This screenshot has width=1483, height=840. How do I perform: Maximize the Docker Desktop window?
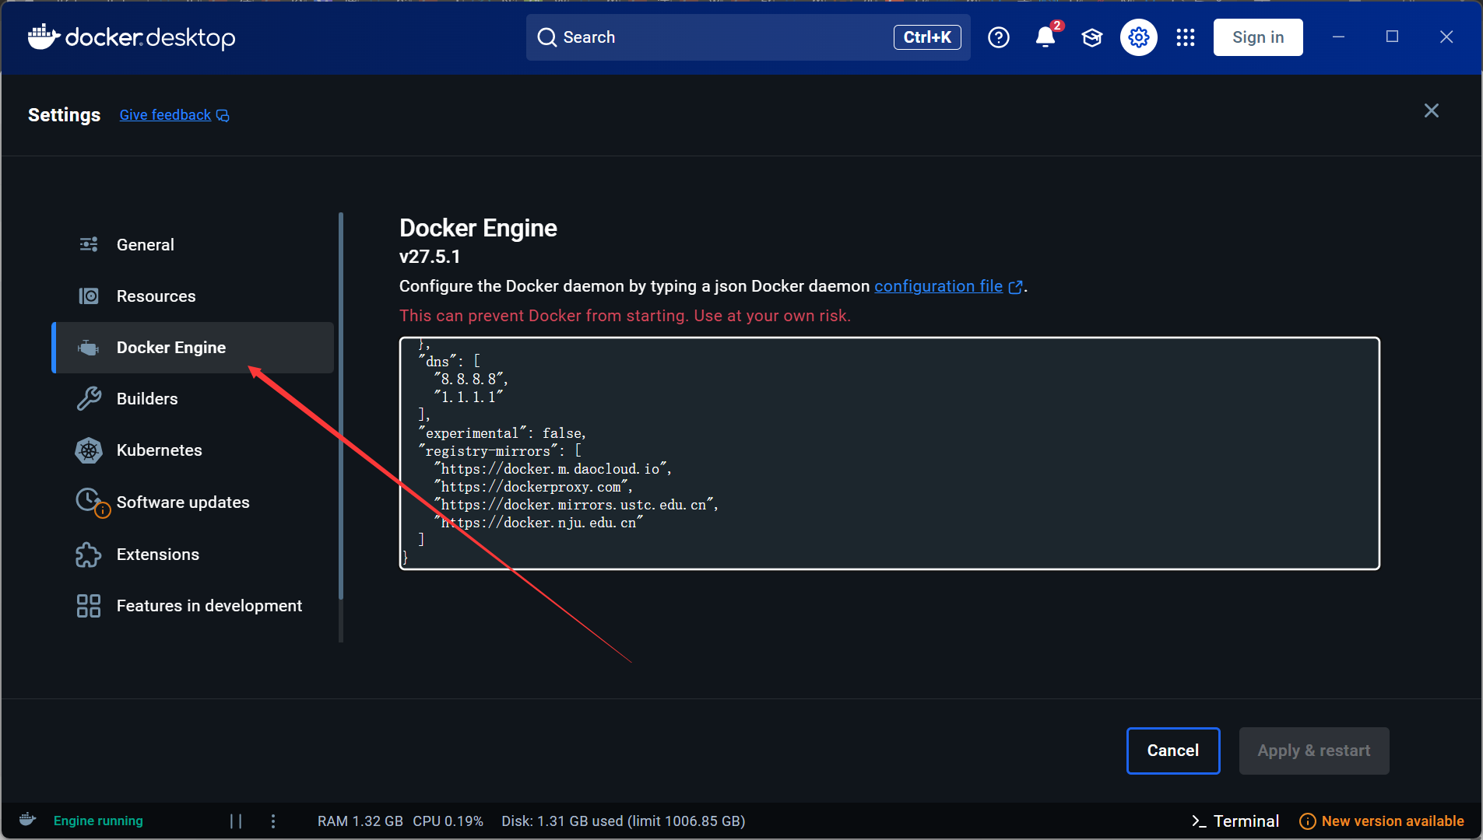click(x=1393, y=37)
